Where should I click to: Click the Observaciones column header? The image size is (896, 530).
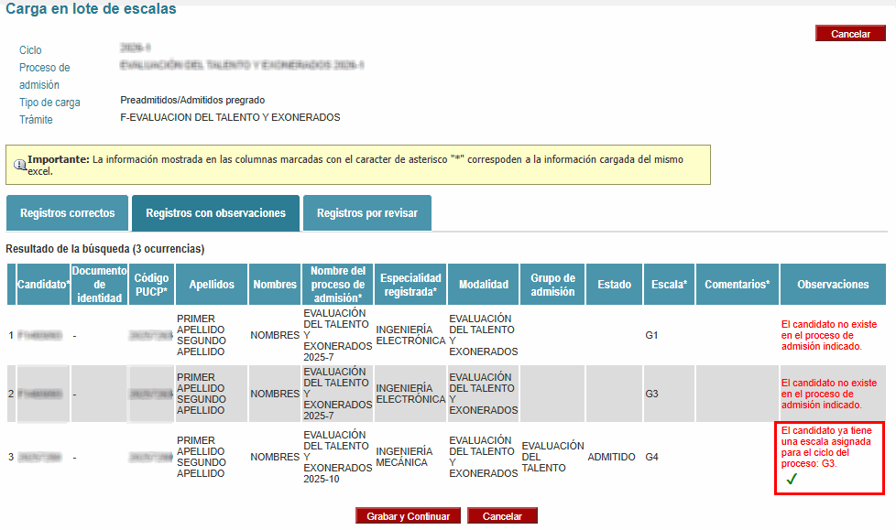(x=832, y=285)
